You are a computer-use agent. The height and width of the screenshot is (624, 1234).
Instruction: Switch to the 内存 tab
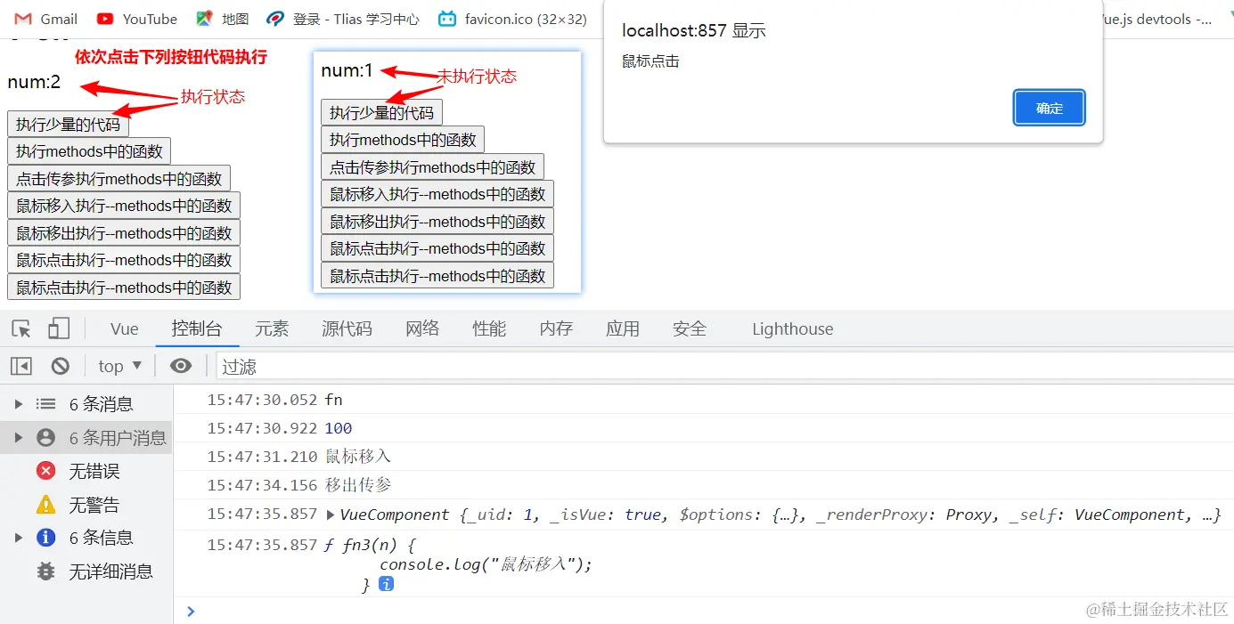[x=556, y=328]
